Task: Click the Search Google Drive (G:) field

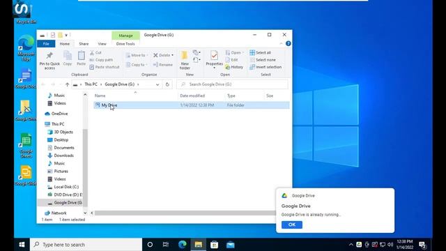Action: pyautogui.click(x=232, y=84)
